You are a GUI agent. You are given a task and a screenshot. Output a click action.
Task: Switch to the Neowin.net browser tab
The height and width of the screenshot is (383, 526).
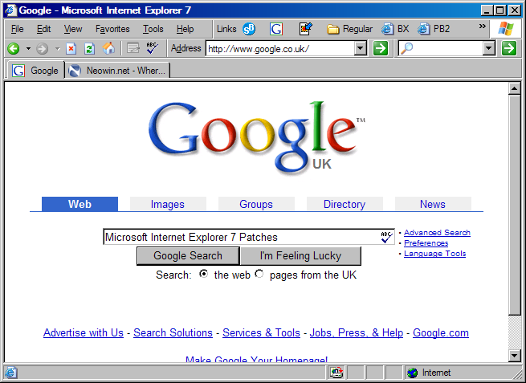117,71
